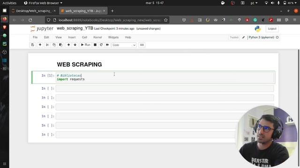Rename notebook title web_scraping_YTB
Screen dimensions: 300x168
pos(75,28)
